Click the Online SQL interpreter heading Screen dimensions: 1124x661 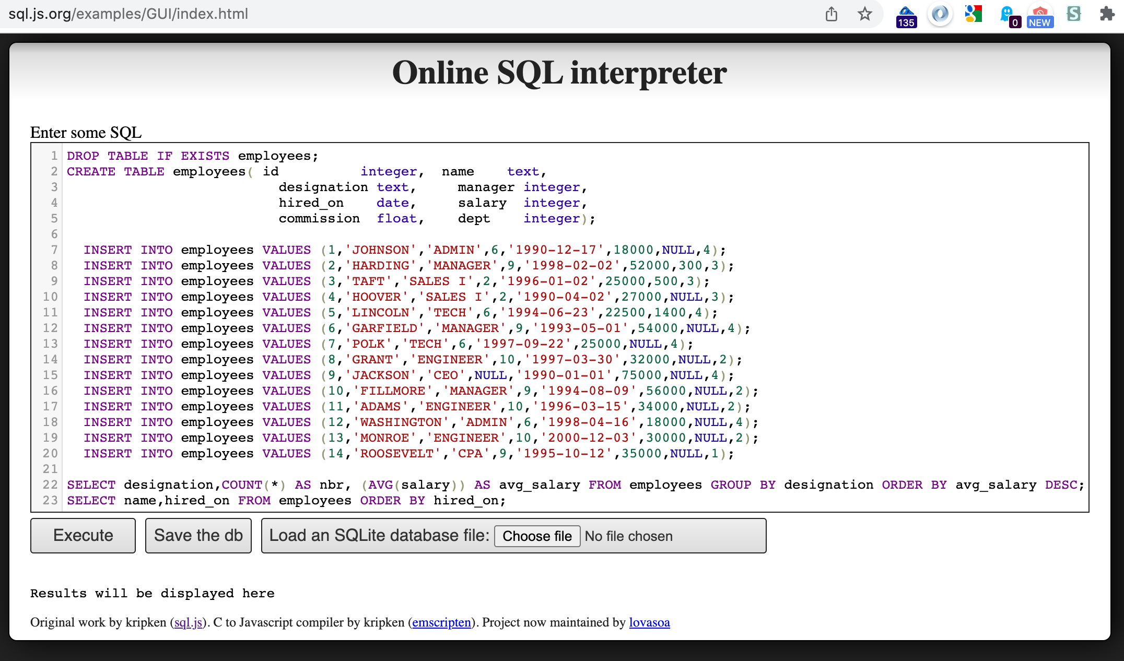coord(559,72)
